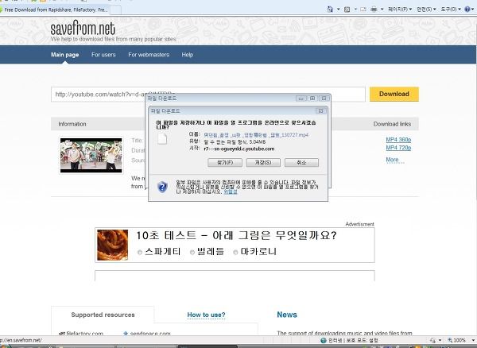This screenshot has width=477, height=348.
Task: Open the MP4 720p download link
Action: [398, 148]
